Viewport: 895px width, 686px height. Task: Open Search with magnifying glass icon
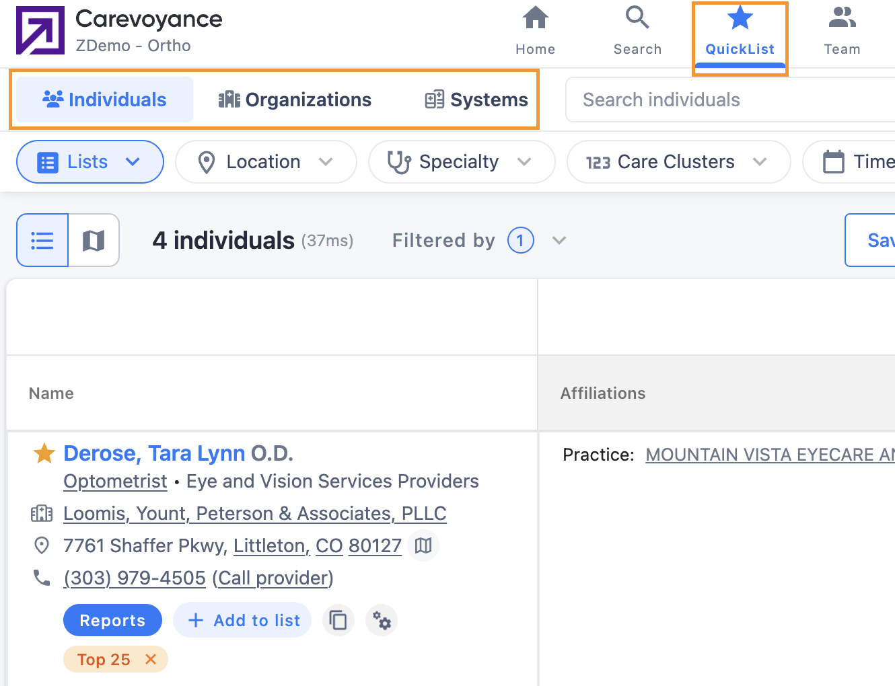click(x=637, y=18)
